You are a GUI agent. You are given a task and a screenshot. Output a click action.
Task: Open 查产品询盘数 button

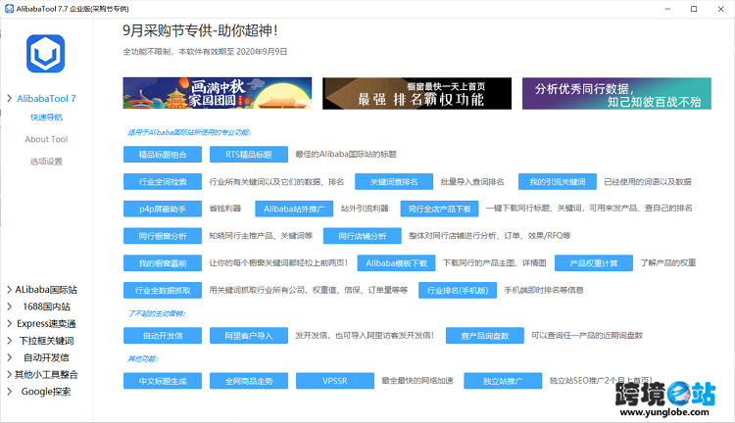pos(485,336)
